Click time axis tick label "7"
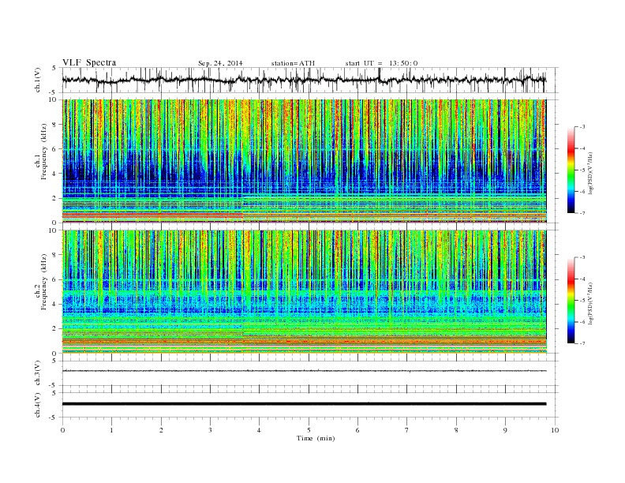 pos(407,430)
